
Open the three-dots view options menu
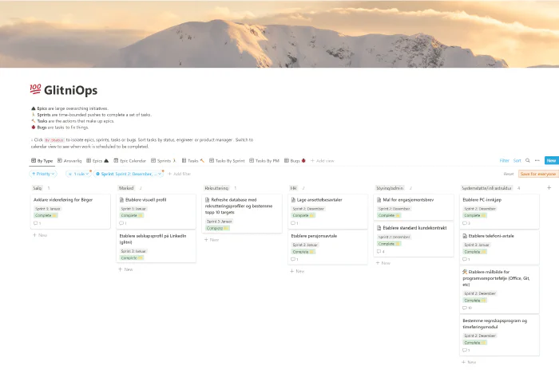[537, 160]
